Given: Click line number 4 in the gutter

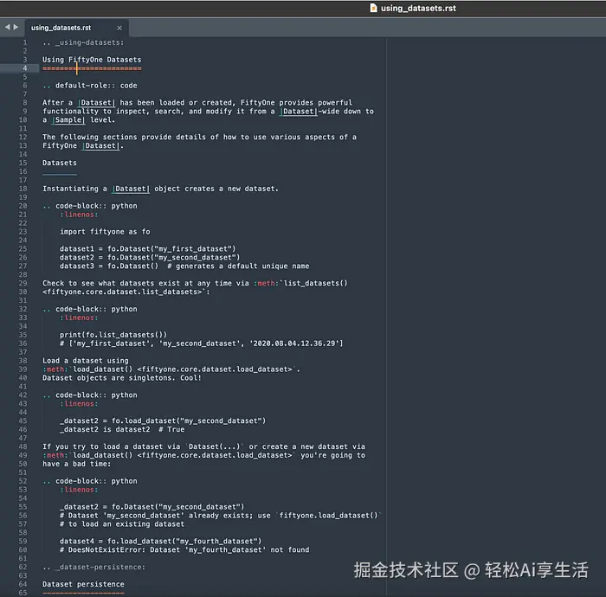Looking at the screenshot, I should pos(25,68).
